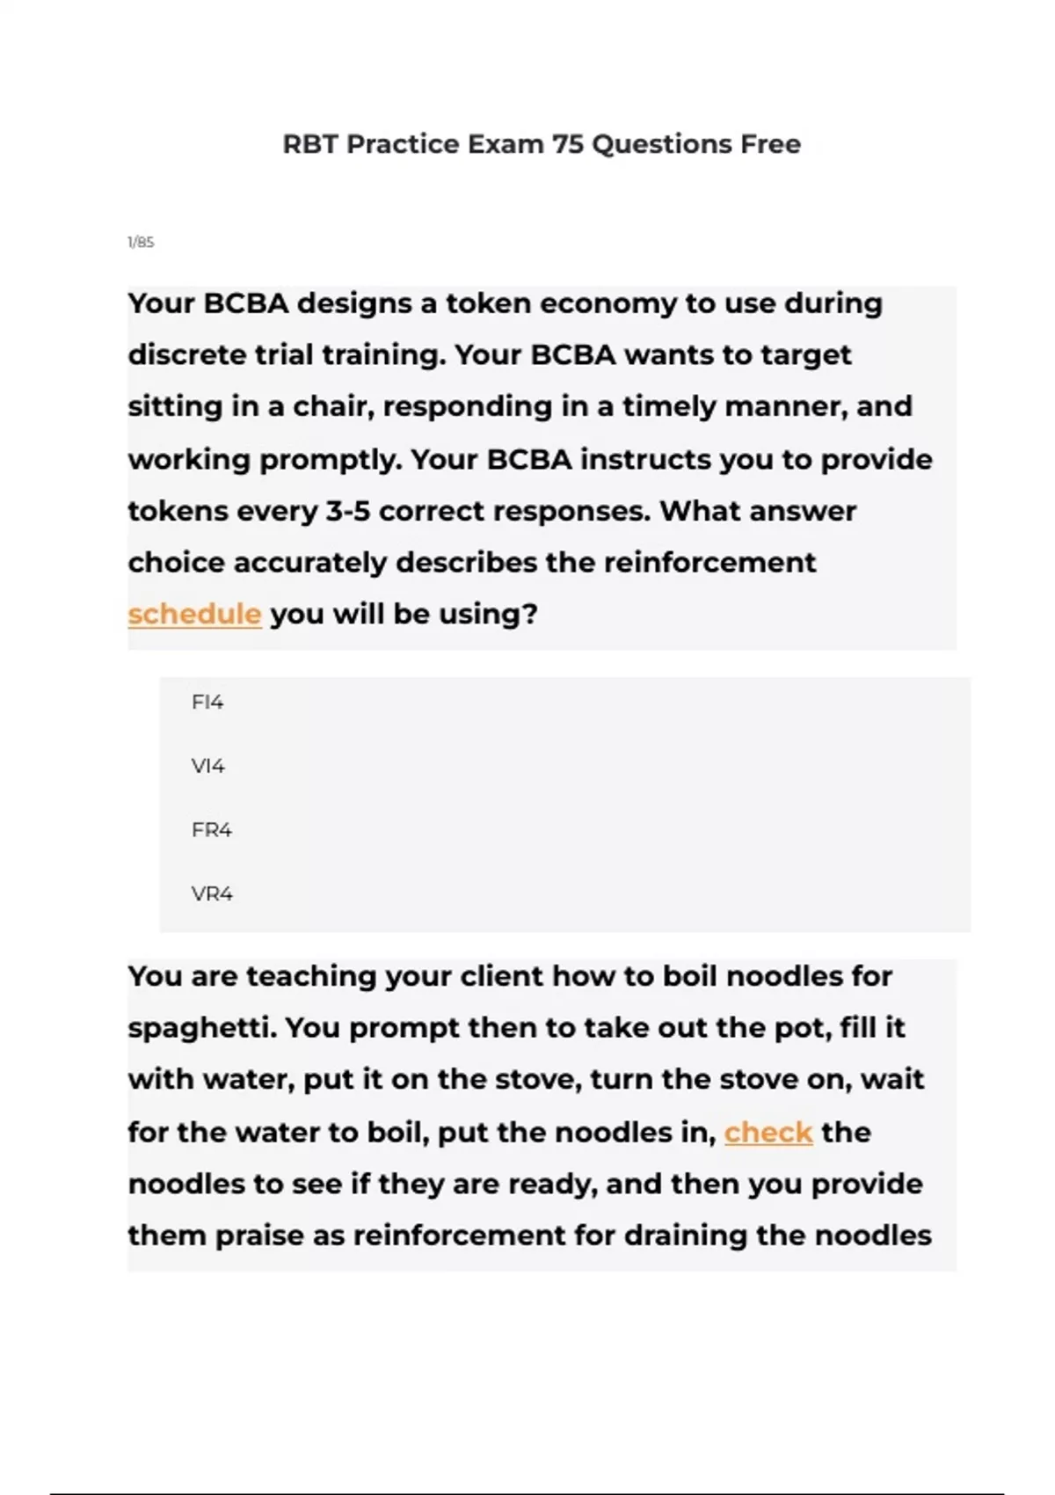The image size is (1055, 1495).
Task: Click the line starting 'Your BCBA designs a token'
Action: (505, 303)
